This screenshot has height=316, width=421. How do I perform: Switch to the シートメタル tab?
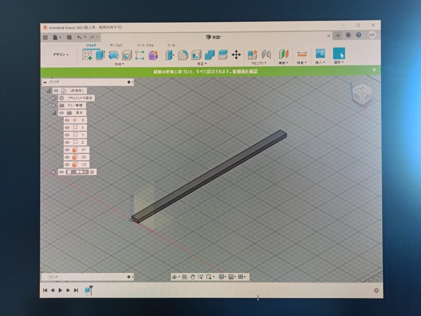click(146, 45)
